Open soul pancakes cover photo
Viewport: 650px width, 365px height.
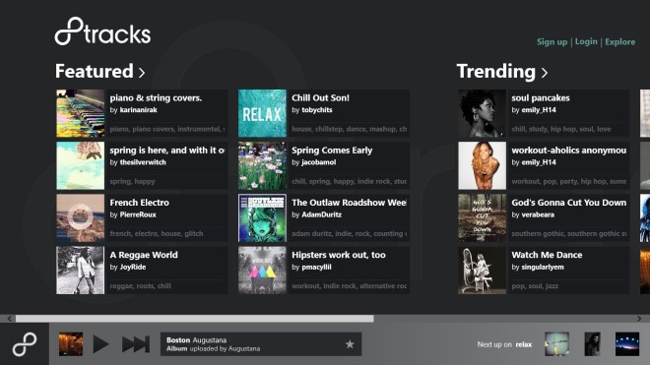click(483, 113)
